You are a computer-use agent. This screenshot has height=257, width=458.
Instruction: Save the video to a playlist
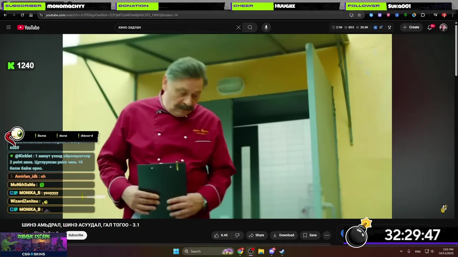coord(310,235)
